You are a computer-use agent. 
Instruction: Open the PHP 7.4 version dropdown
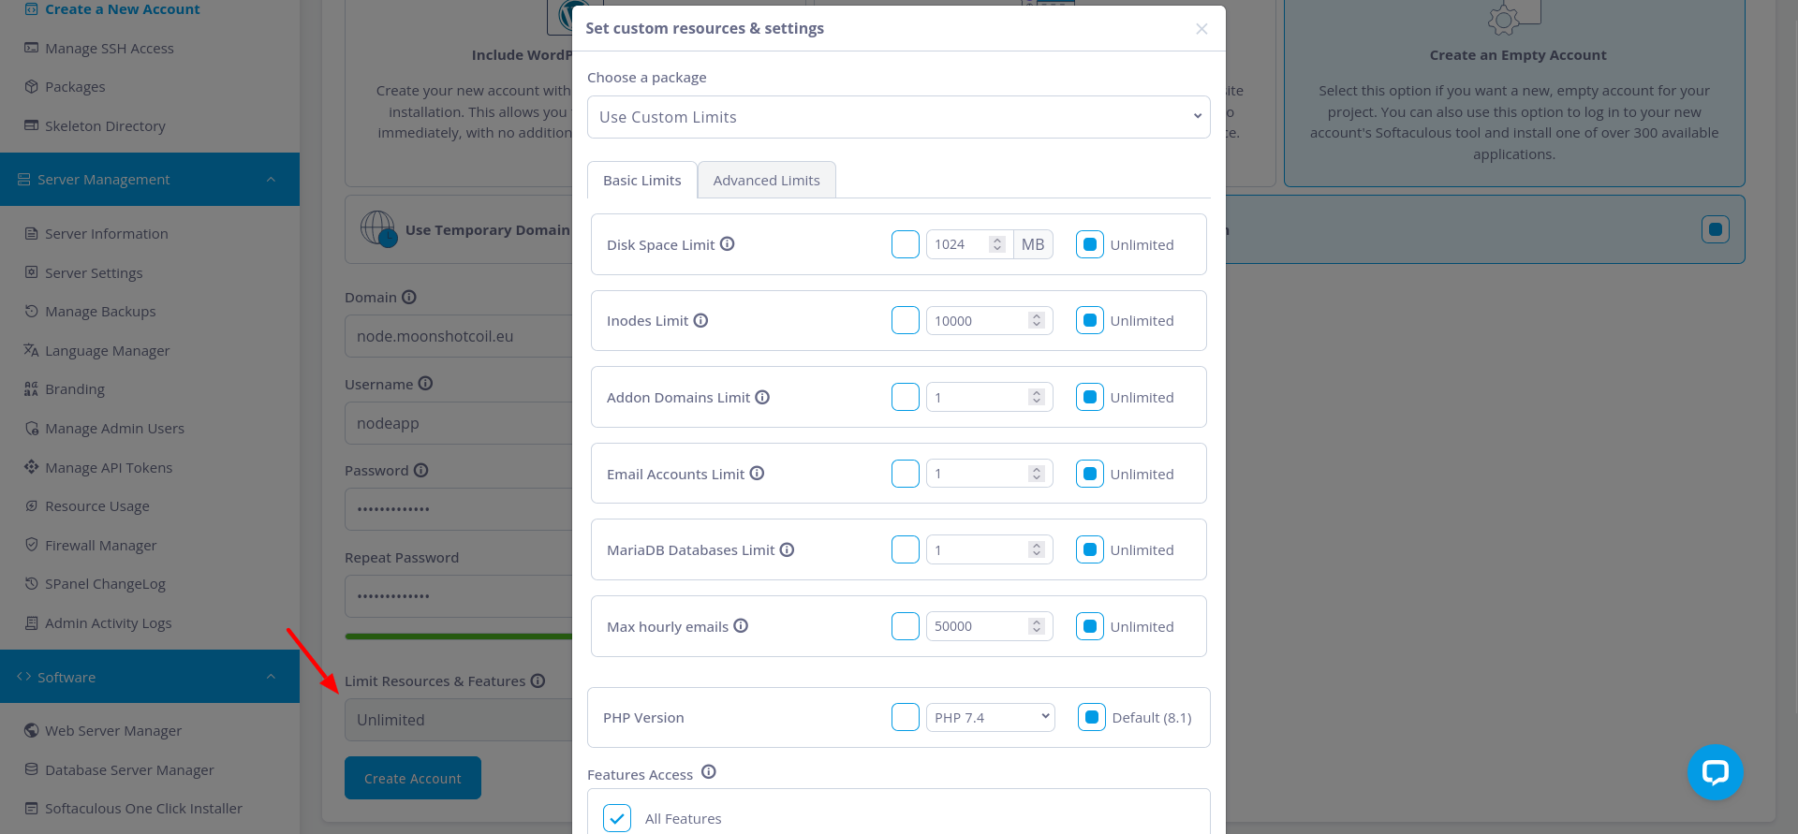click(x=991, y=717)
